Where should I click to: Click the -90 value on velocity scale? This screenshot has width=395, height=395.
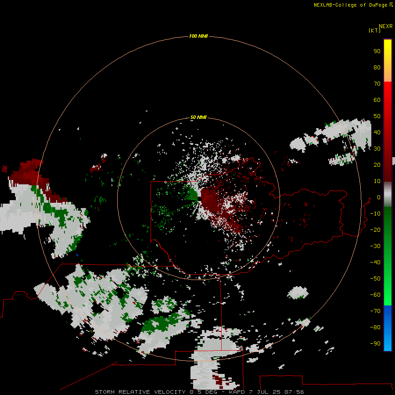click(375, 344)
